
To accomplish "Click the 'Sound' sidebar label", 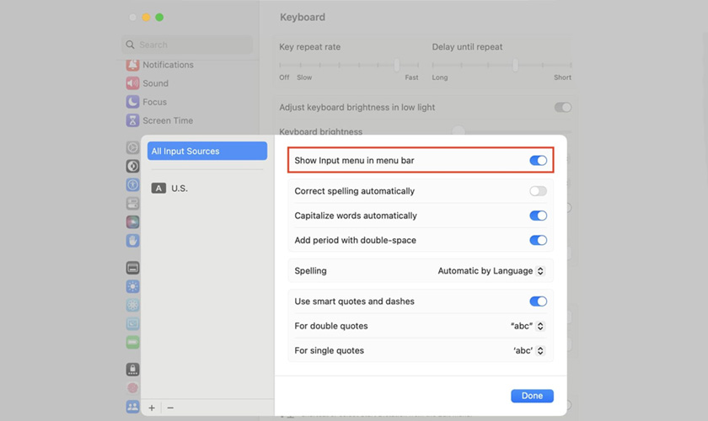I will click(155, 83).
